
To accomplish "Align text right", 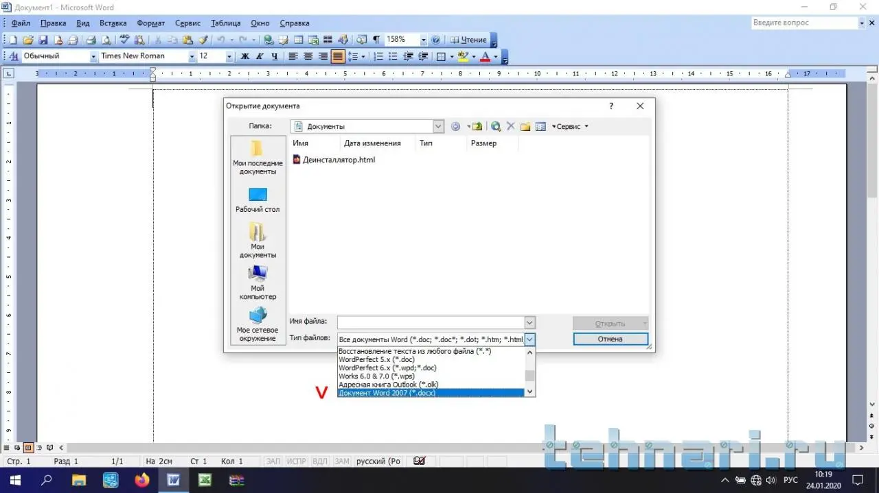I will pos(323,56).
